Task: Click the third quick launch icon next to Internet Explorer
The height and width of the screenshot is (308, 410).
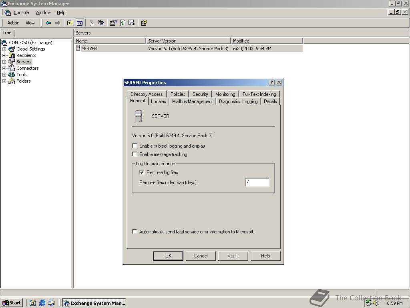Action: (51, 303)
